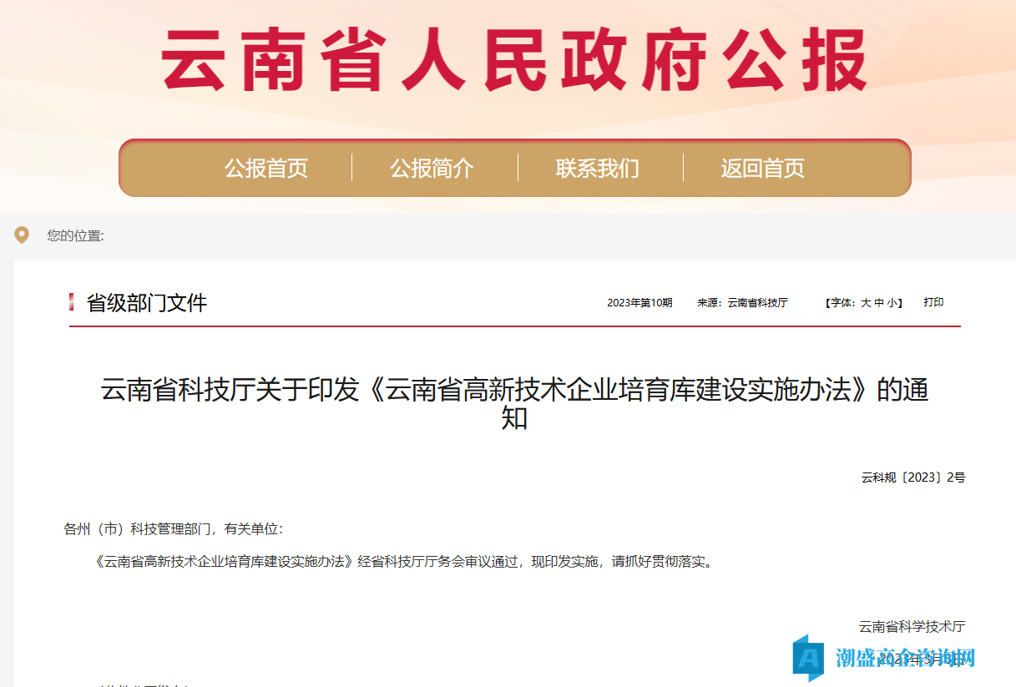The image size is (1016, 687).
Task: Click the 潮盛高企咨询网 watermark text
Action: click(906, 658)
